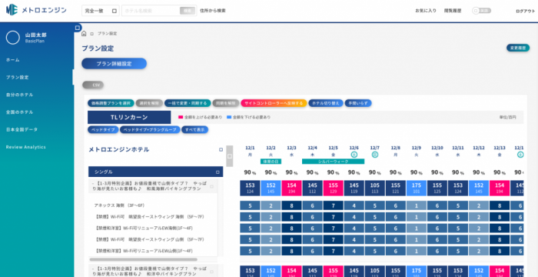
Task: Click アネックス 海側 row cell 7 under 12/5
Action: pos(333,205)
